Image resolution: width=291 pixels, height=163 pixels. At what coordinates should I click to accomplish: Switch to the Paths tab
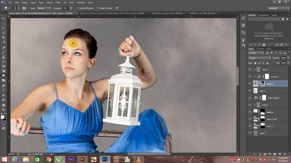point(269,49)
